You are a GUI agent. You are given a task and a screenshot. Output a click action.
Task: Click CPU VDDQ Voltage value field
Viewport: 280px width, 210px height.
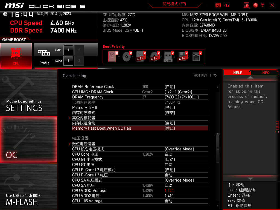tap(170, 191)
